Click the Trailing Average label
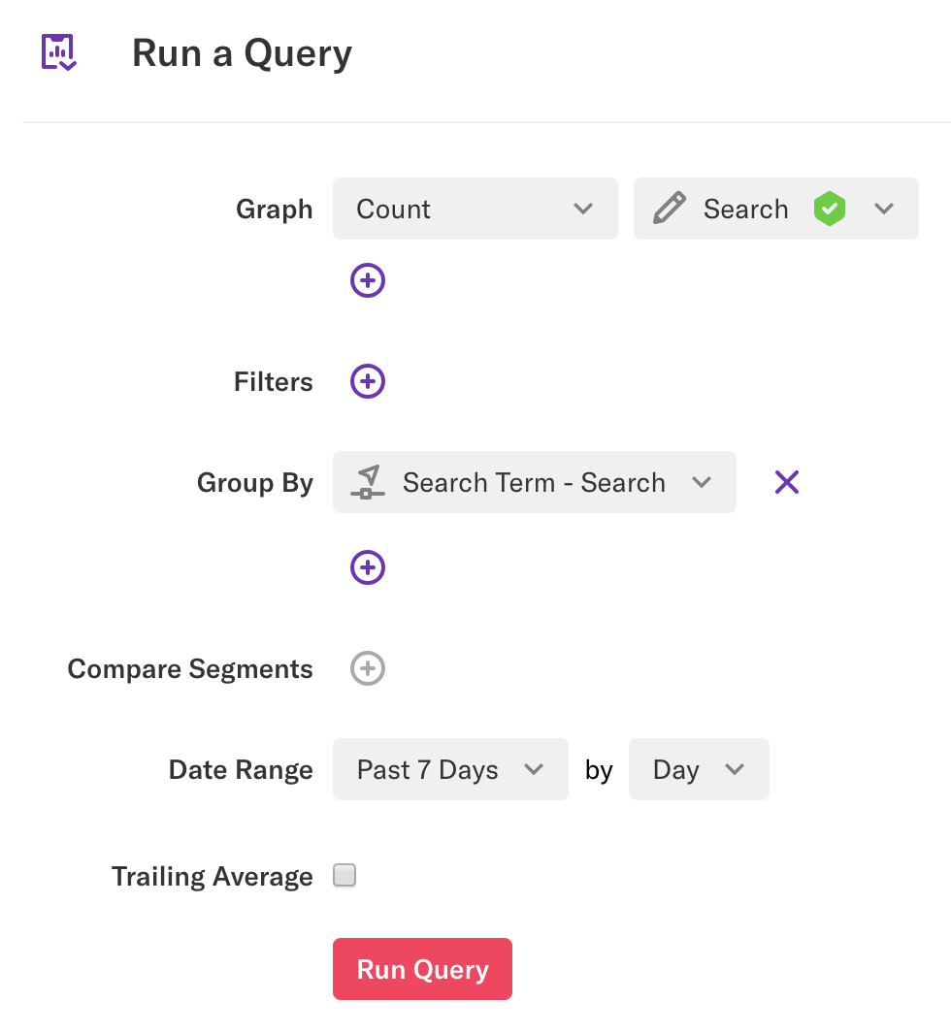The height and width of the screenshot is (1033, 951). pos(213,877)
